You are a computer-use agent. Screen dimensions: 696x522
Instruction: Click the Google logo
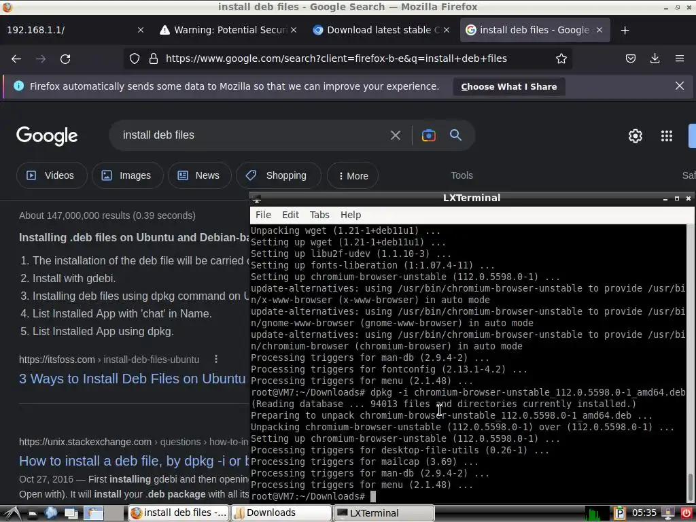coord(47,136)
